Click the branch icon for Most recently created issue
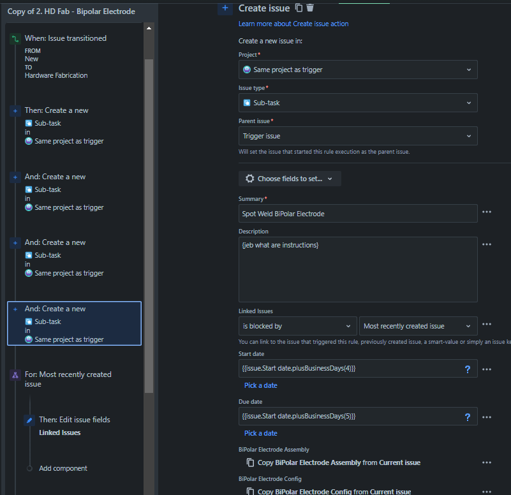This screenshot has height=495, width=511. pos(15,376)
